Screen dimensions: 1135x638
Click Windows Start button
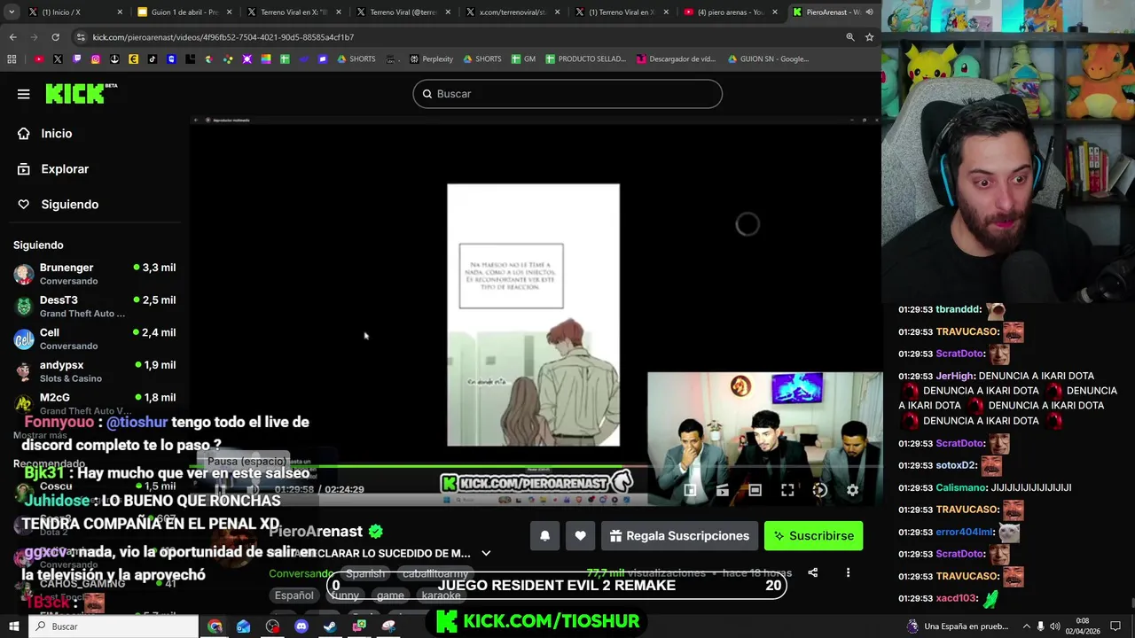pos(14,626)
